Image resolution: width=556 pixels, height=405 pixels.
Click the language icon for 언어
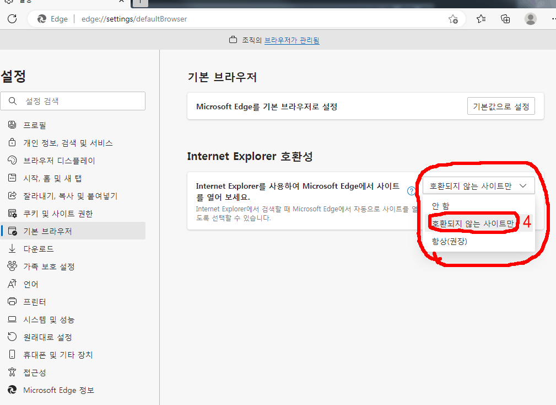coord(12,284)
